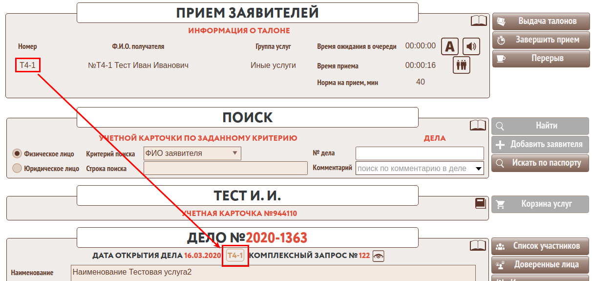
Task: Click the speaker icon to call the ticket
Action: point(471,46)
